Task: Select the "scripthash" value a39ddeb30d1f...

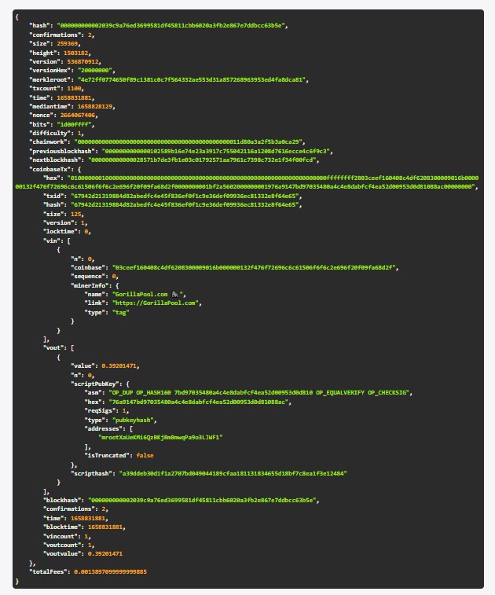Action: (x=233, y=473)
